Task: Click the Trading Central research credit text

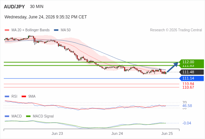Action: coord(176,30)
